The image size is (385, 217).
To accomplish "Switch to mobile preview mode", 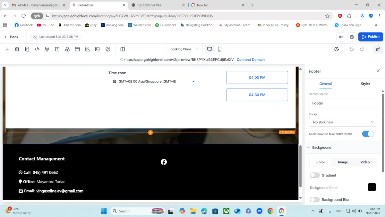I will [x=220, y=49].
